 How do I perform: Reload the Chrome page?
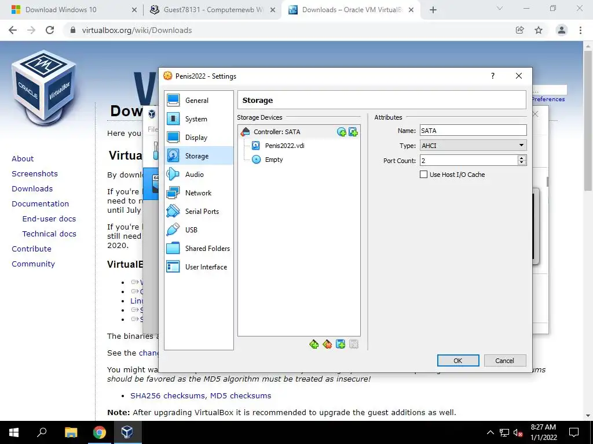pyautogui.click(x=50, y=30)
